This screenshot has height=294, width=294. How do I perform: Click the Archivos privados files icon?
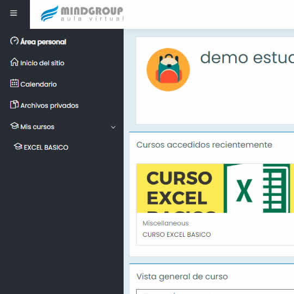tap(14, 105)
